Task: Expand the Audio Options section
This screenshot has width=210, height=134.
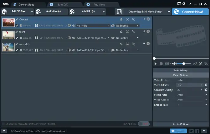Action: [181, 124]
